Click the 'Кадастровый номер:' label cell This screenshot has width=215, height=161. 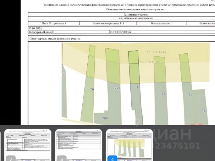click(x=69, y=32)
